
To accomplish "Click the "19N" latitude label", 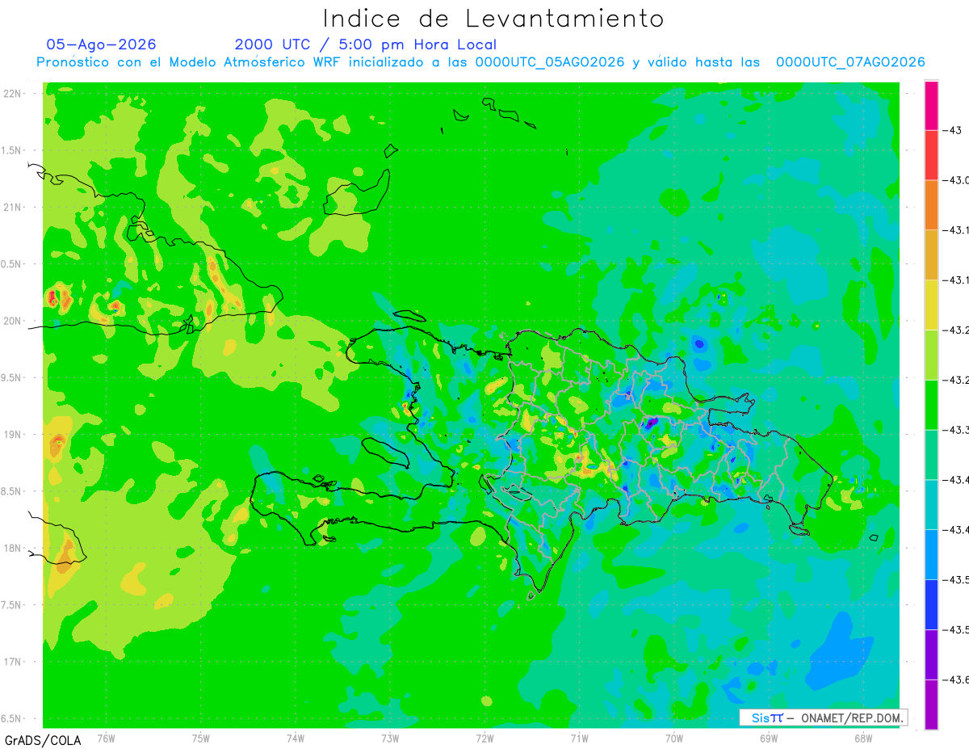I will click(x=12, y=434).
